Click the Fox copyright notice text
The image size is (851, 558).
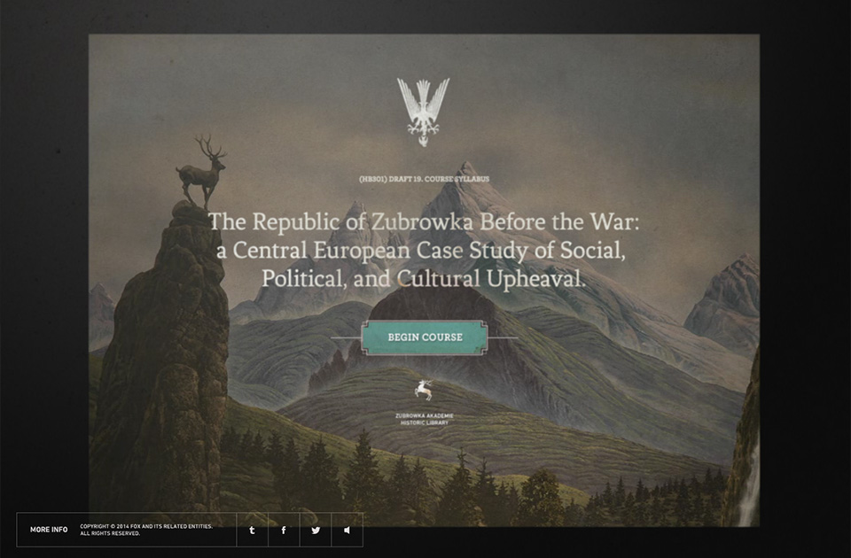(x=146, y=530)
